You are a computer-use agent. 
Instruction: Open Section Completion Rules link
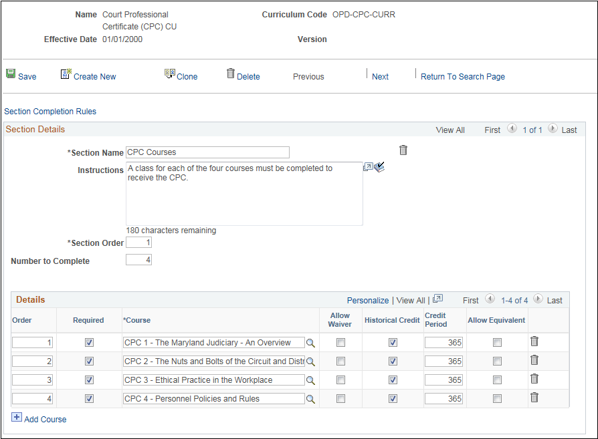[50, 112]
